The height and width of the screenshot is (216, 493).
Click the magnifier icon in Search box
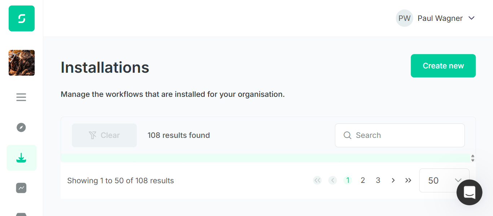pos(348,135)
